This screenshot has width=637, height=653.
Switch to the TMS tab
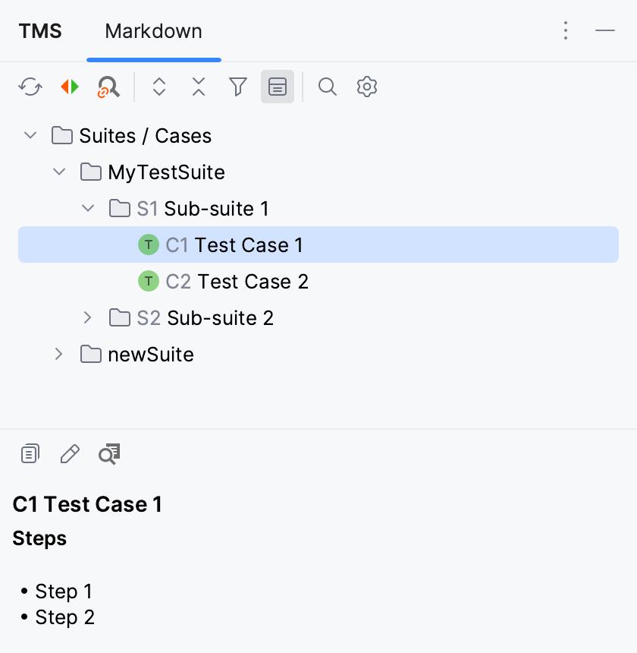click(x=39, y=31)
